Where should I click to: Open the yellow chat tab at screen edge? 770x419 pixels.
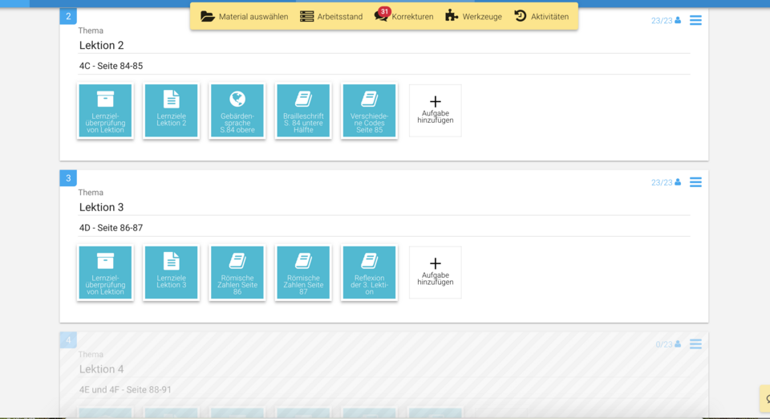coord(765,398)
